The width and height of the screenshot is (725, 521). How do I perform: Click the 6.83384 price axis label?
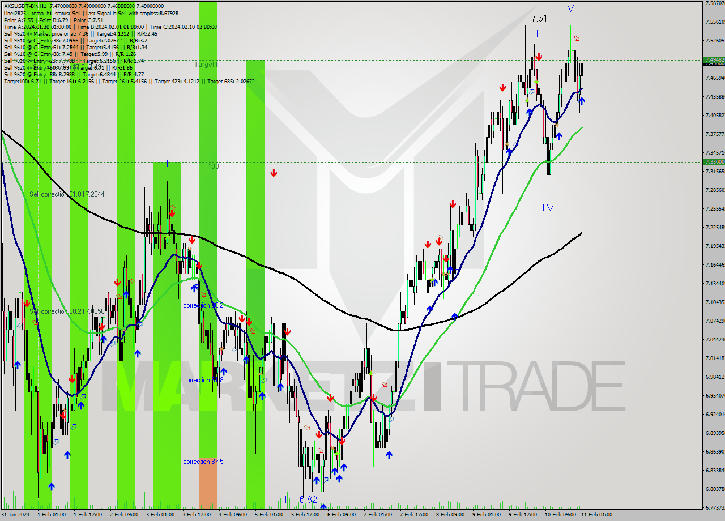coord(714,470)
